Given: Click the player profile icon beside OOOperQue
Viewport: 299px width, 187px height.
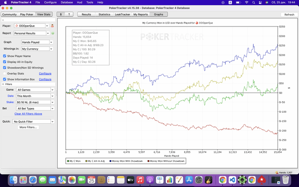Looking at the screenshot, I should [x=52, y=26].
